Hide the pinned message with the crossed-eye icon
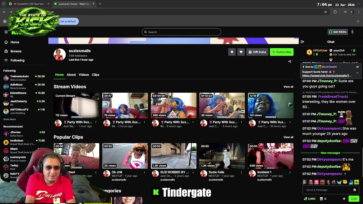Image resolution: width=363 pixels, height=204 pixels. pyautogui.click(x=357, y=67)
